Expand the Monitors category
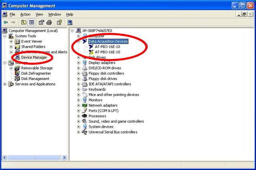 [79, 100]
